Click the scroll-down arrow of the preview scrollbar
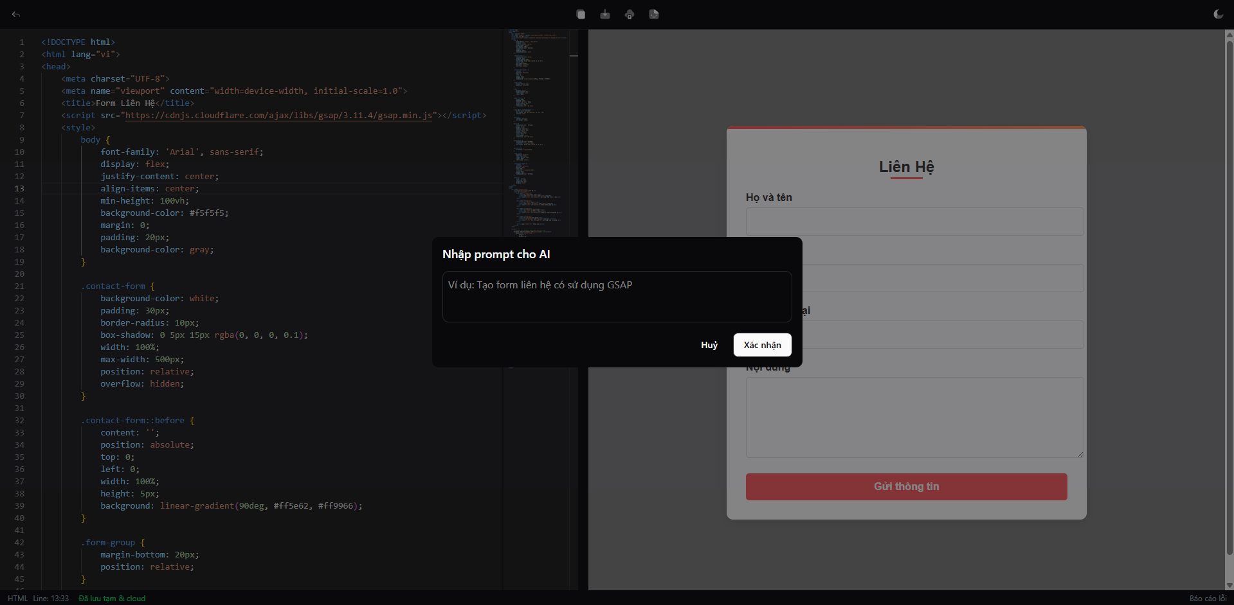Image resolution: width=1234 pixels, height=605 pixels. coord(1229,585)
